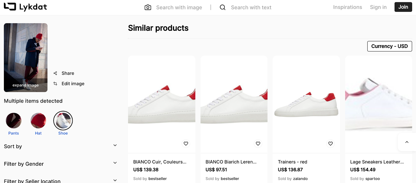416x183 pixels.
Task: Expand the Filter by Gender section
Action: (115, 163)
